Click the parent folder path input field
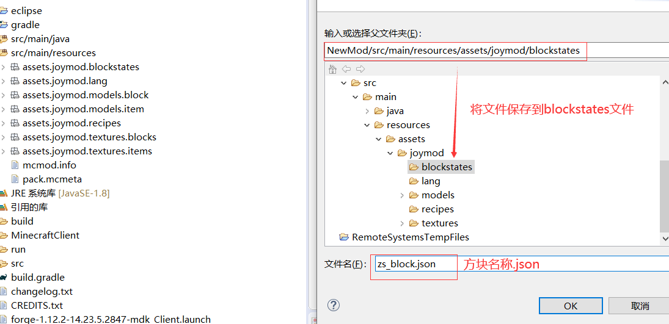This screenshot has height=324, width=669. coord(497,51)
